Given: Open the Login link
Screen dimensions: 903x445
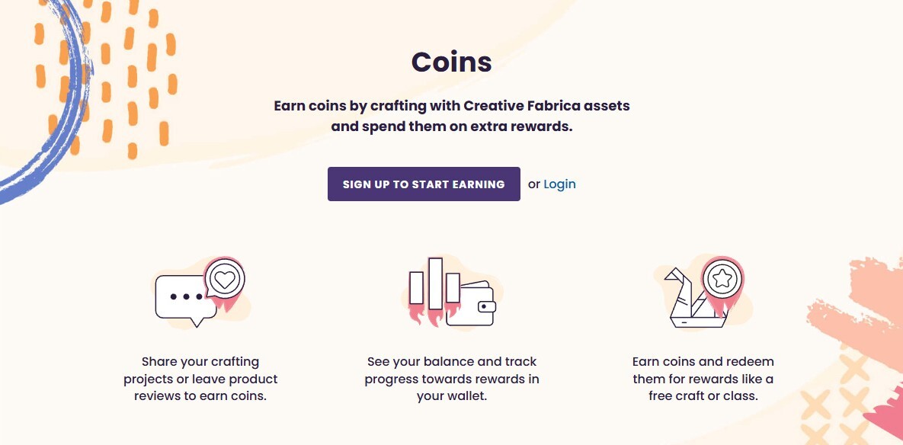Looking at the screenshot, I should click(559, 184).
